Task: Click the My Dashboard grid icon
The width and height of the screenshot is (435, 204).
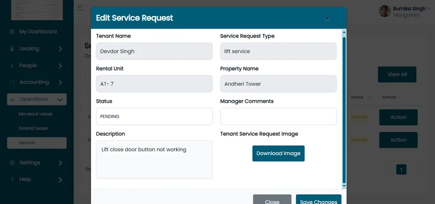Action: pyautogui.click(x=12, y=32)
